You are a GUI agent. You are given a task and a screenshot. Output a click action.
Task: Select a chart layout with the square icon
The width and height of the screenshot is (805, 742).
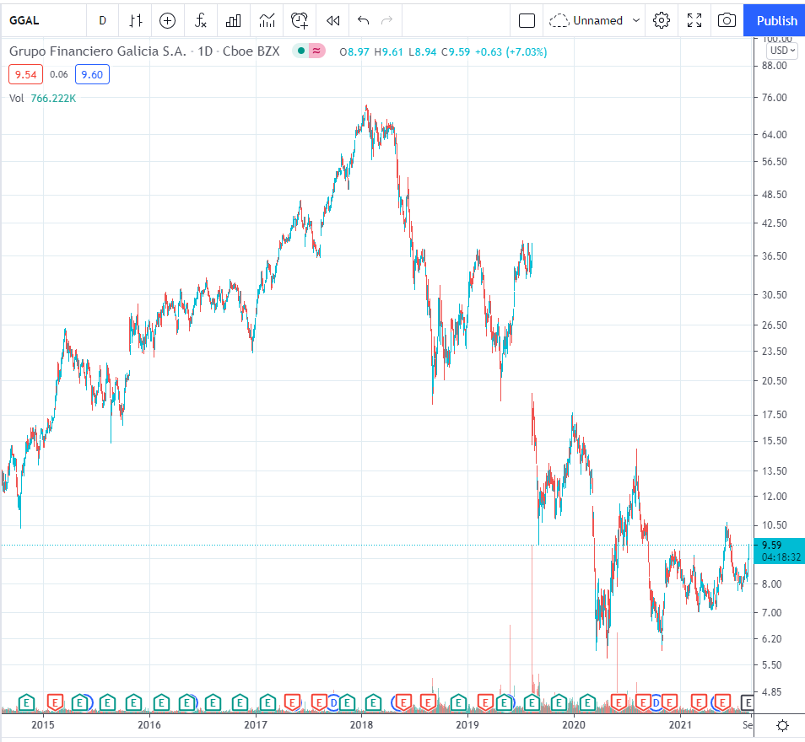pos(527,19)
